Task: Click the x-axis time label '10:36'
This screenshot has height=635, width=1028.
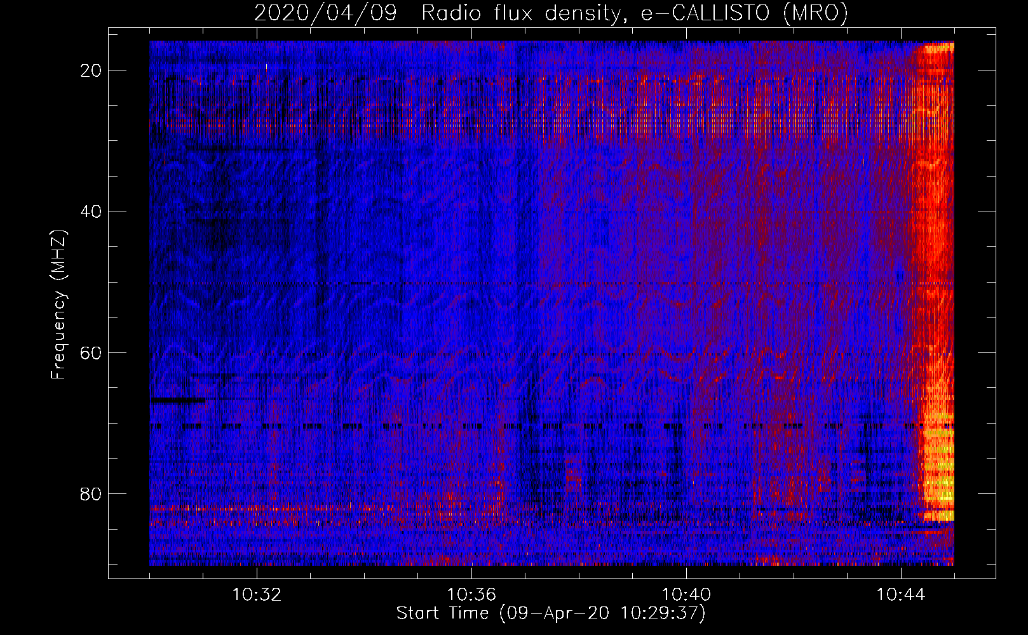Action: 471,595
